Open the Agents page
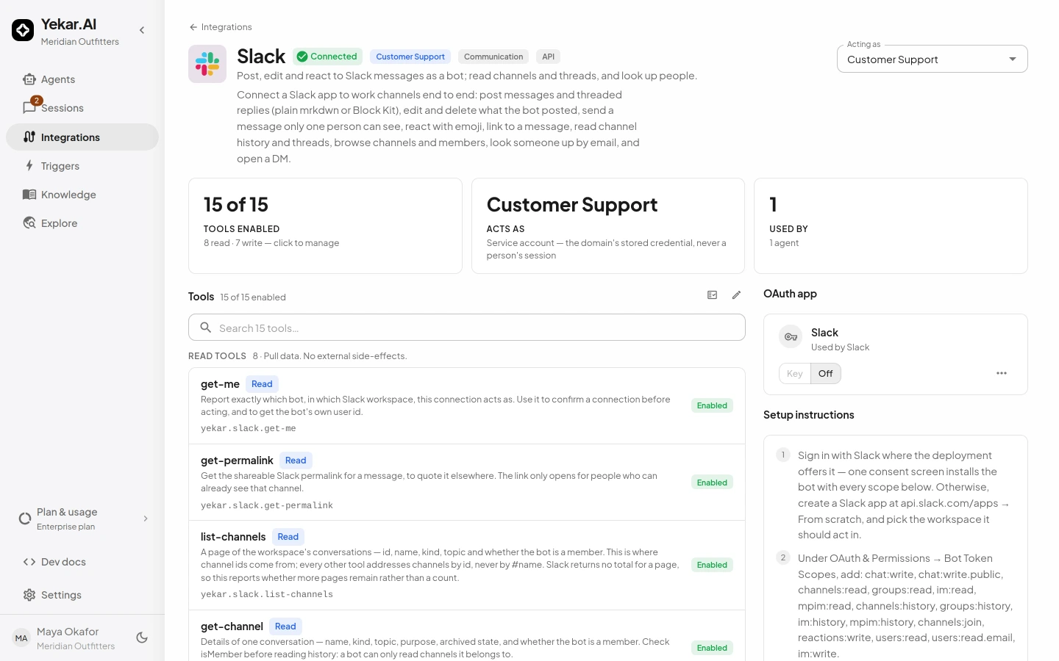The height and width of the screenshot is (661, 1059). coord(82,79)
